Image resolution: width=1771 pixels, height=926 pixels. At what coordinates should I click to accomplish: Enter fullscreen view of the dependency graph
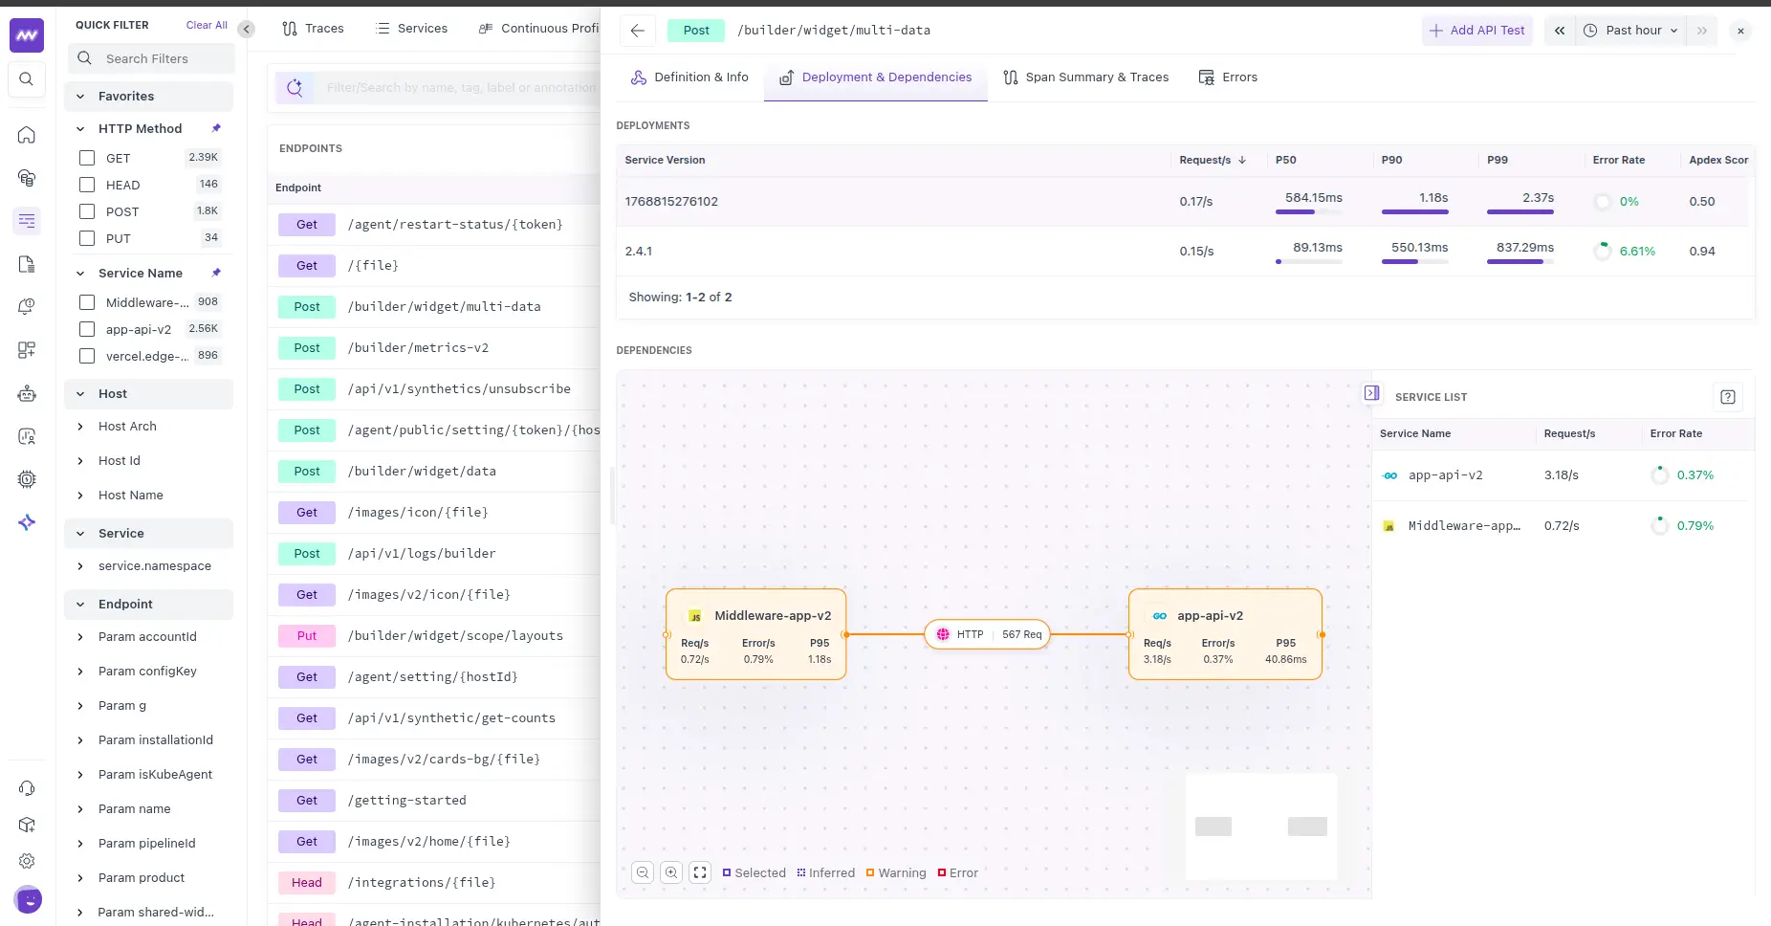(699, 871)
